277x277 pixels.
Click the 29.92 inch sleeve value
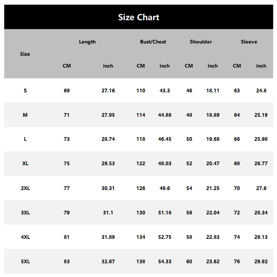261,261
